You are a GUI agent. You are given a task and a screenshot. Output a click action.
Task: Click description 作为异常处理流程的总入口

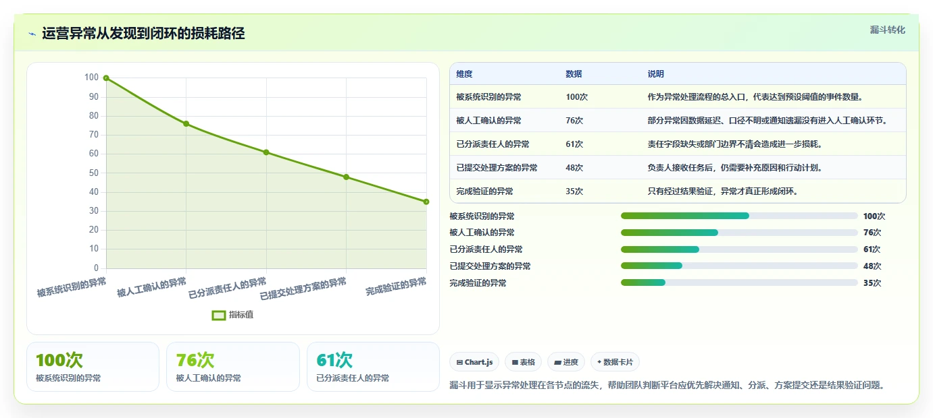tap(755, 97)
